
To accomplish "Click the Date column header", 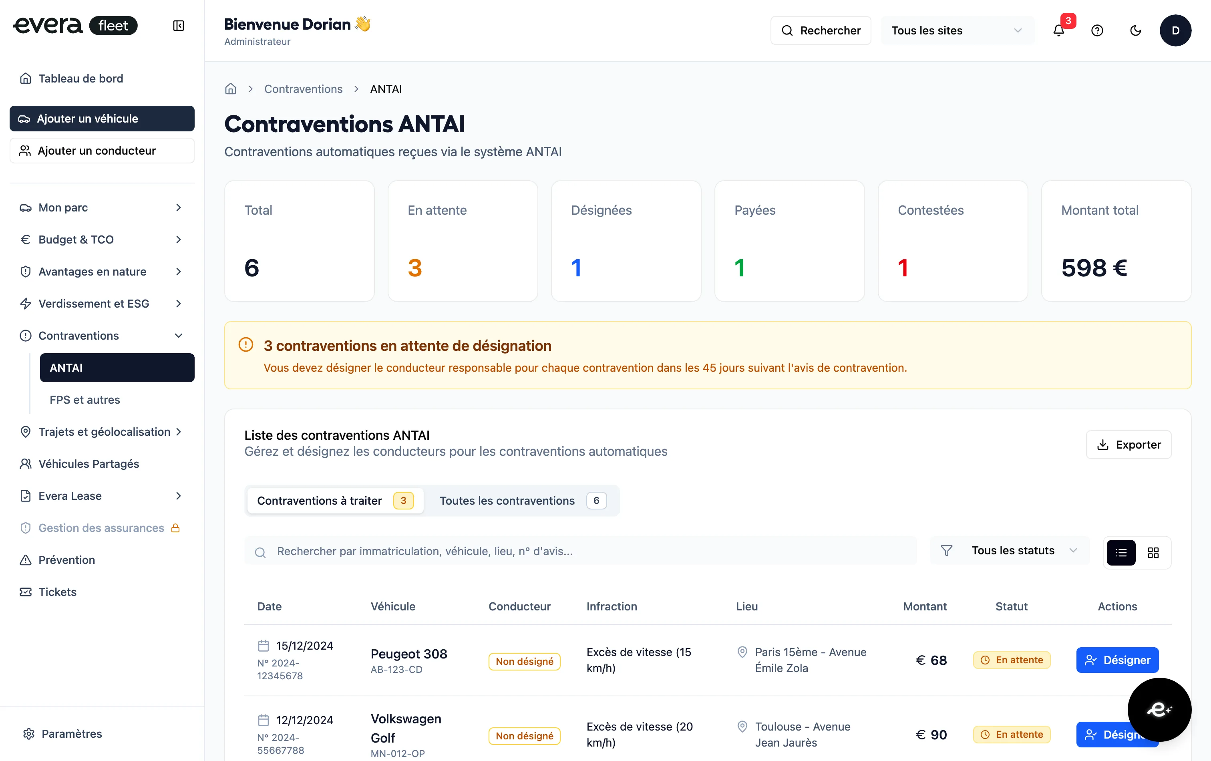I will tap(269, 606).
